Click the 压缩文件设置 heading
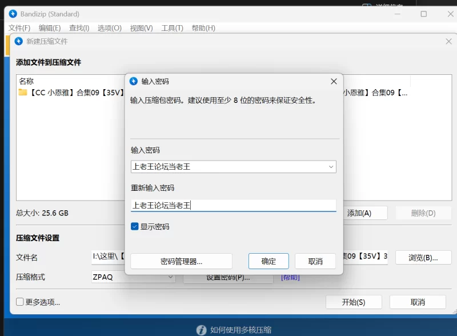The image size is (457, 336). [38, 238]
